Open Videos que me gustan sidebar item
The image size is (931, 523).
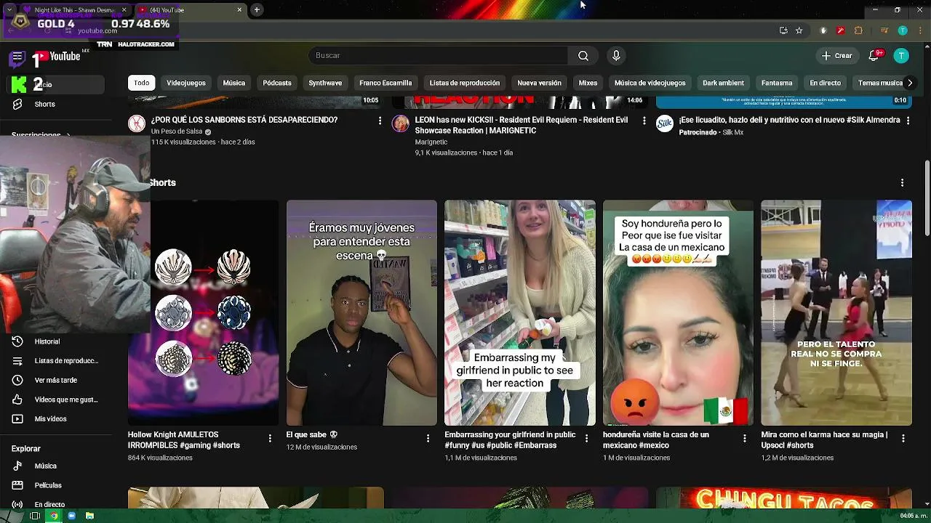point(65,400)
